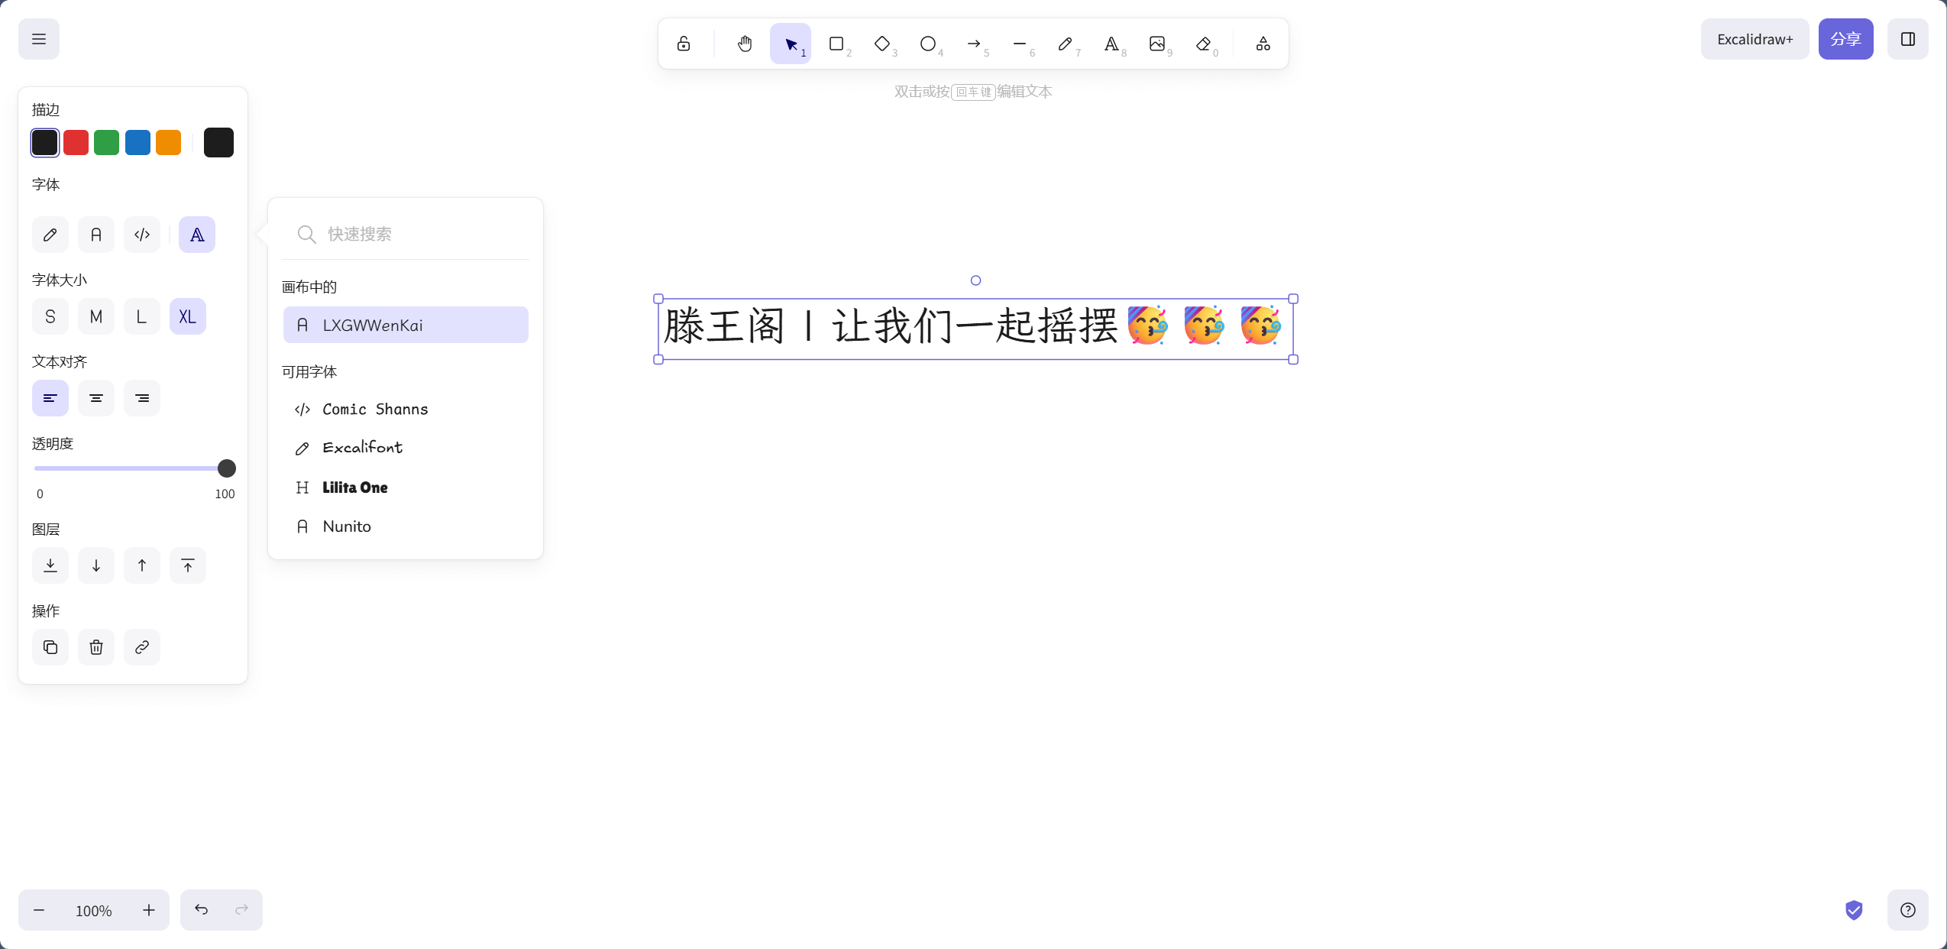Choose the Insert Image tool
This screenshot has height=949, width=1947.
(1157, 44)
